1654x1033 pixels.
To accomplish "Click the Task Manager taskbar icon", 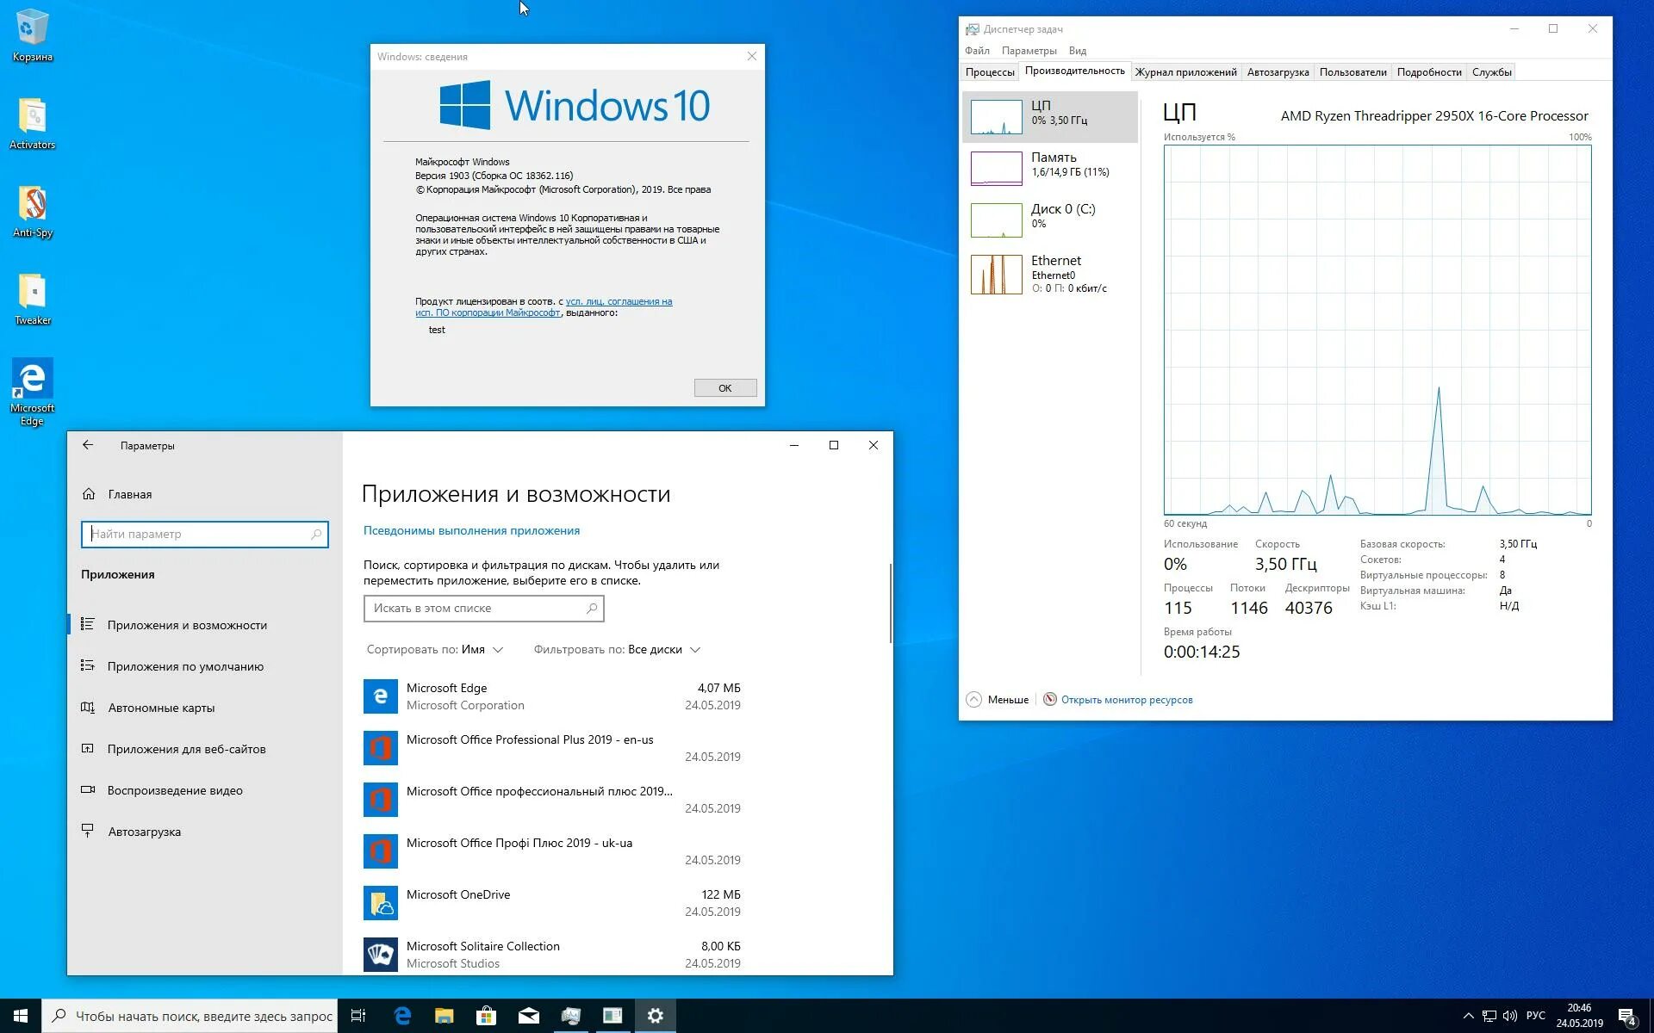I will pyautogui.click(x=570, y=1016).
